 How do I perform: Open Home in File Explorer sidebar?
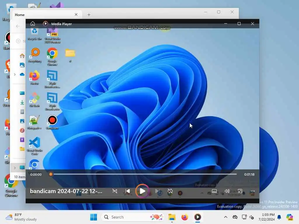coord(22,56)
